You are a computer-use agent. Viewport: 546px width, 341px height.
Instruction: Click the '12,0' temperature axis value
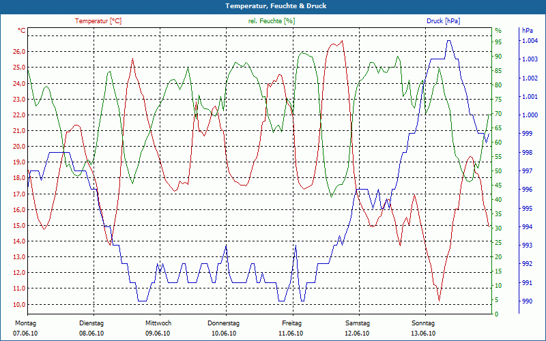coord(19,272)
